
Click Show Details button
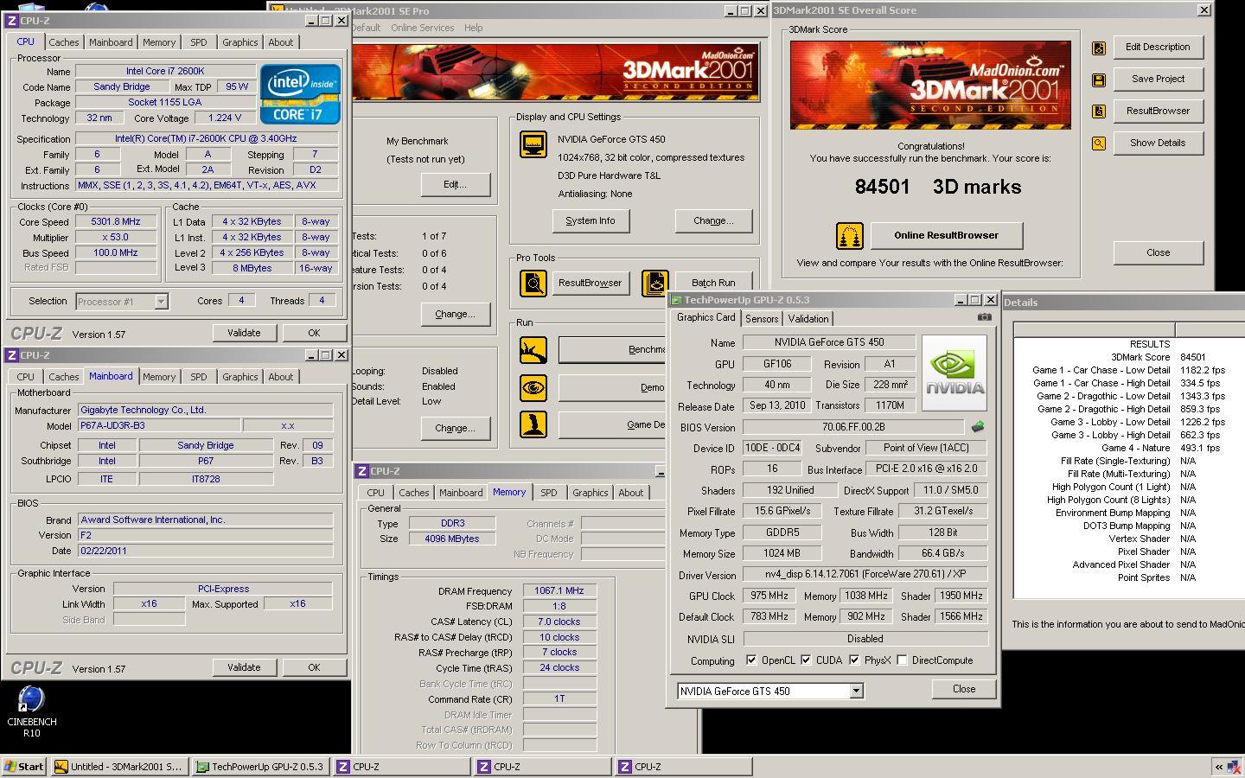click(1158, 143)
